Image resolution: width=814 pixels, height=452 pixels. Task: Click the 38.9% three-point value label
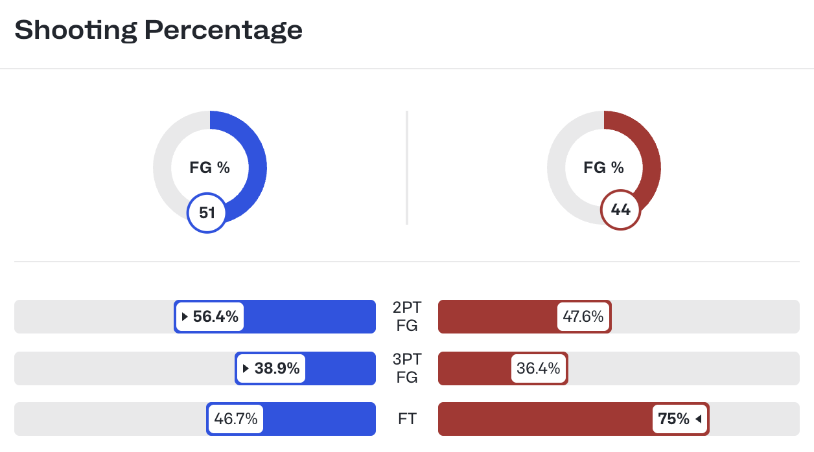(277, 369)
